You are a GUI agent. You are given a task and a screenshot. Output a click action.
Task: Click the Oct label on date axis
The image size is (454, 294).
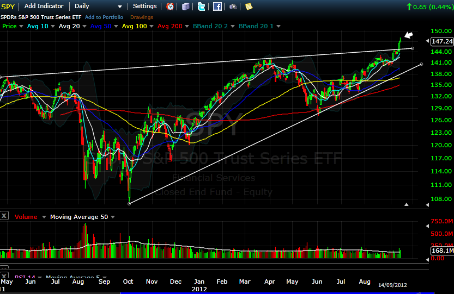coord(128,282)
